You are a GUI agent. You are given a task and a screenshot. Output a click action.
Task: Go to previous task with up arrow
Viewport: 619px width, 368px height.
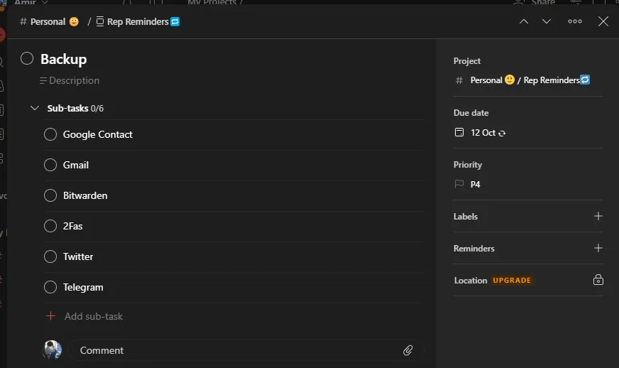pos(523,21)
